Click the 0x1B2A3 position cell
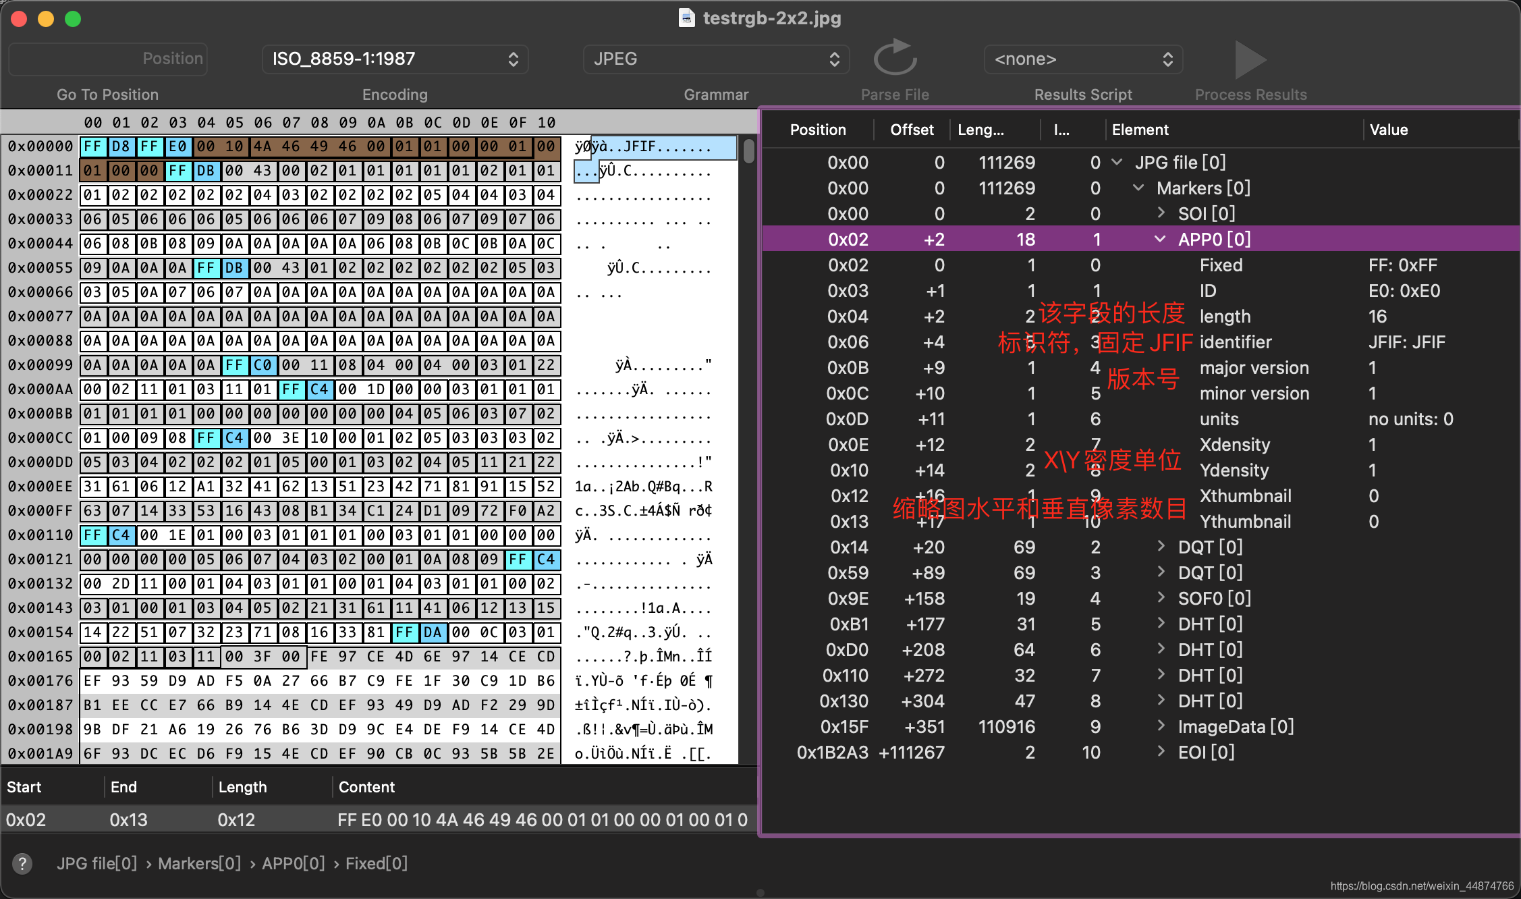The image size is (1521, 899). [833, 753]
